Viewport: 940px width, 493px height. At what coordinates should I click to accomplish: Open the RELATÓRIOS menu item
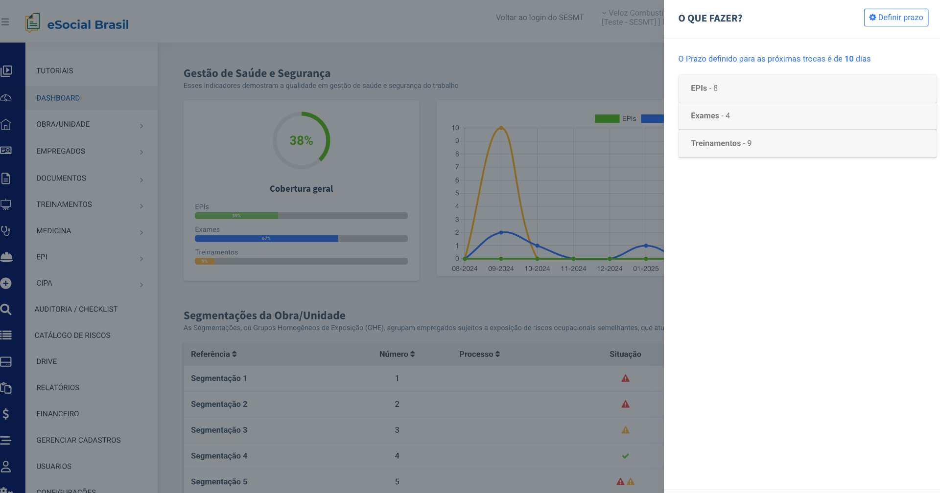[x=58, y=388]
